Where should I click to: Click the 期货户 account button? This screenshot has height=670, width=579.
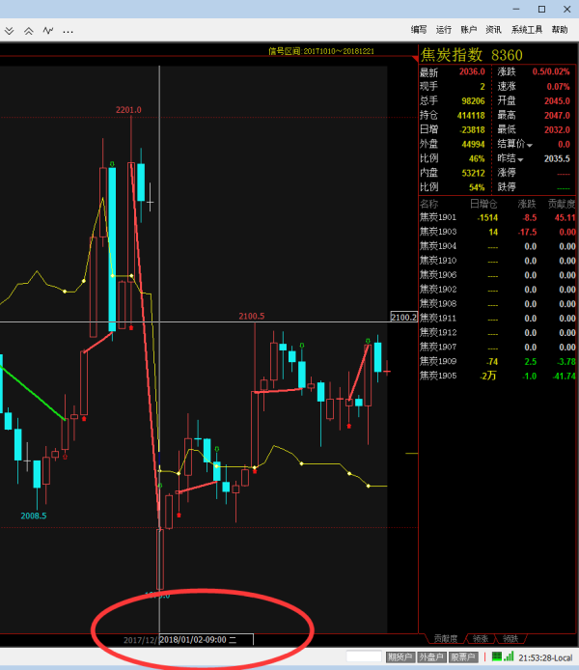400,657
